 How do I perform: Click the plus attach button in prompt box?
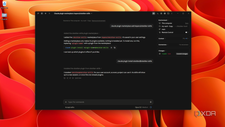(x=66, y=102)
